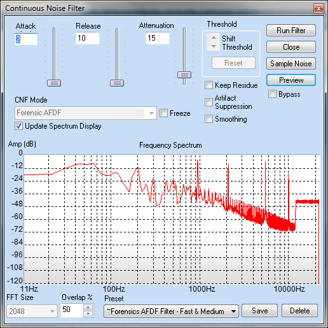Decrease Overlap % with down arrow
The image size is (328, 328).
(x=88, y=313)
